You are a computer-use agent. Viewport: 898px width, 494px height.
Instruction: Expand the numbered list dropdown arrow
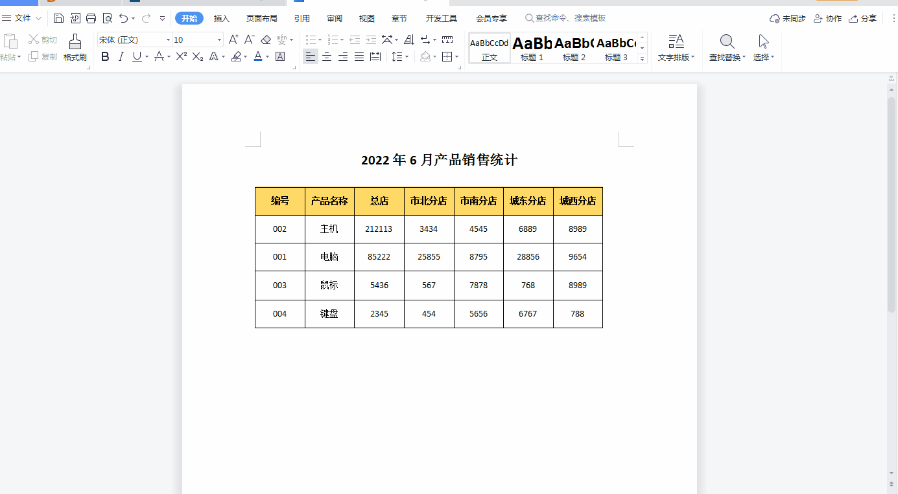tap(342, 40)
